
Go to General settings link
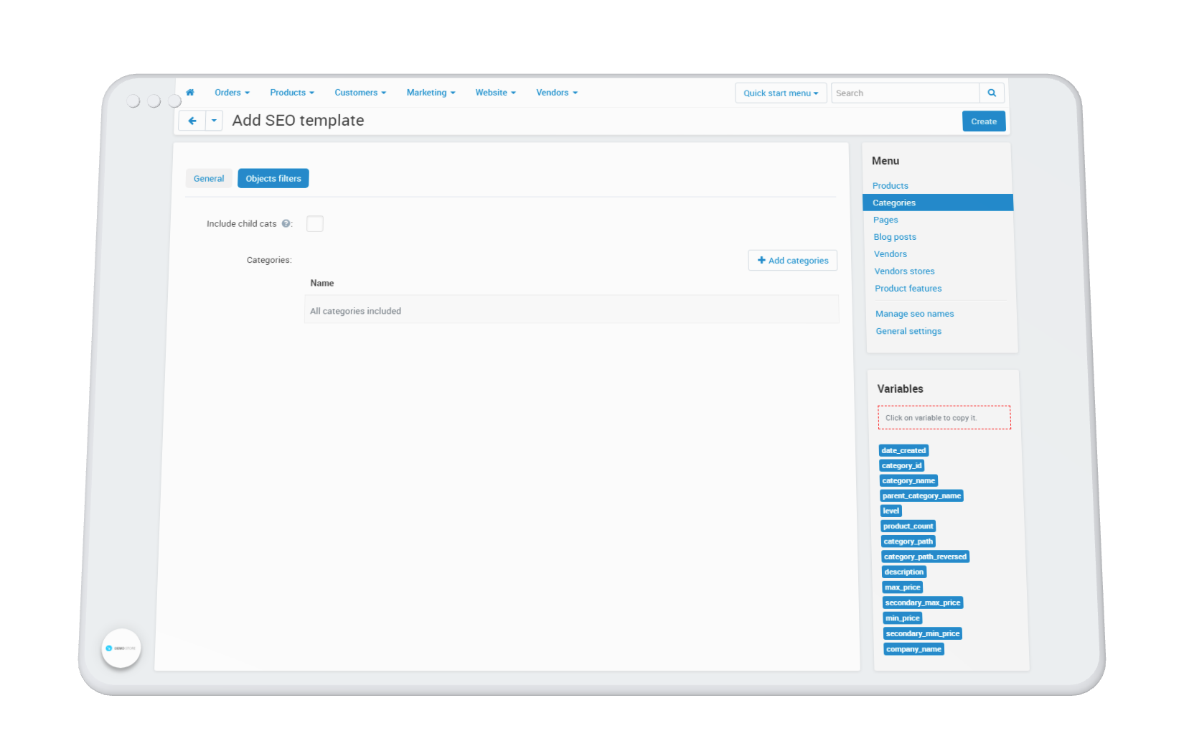pyautogui.click(x=908, y=331)
